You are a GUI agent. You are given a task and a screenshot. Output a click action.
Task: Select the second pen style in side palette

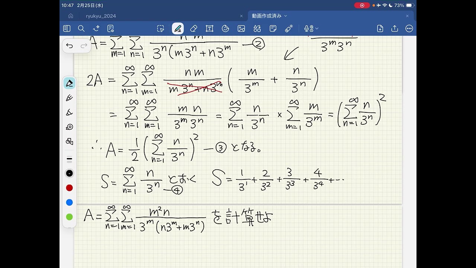click(x=69, y=98)
